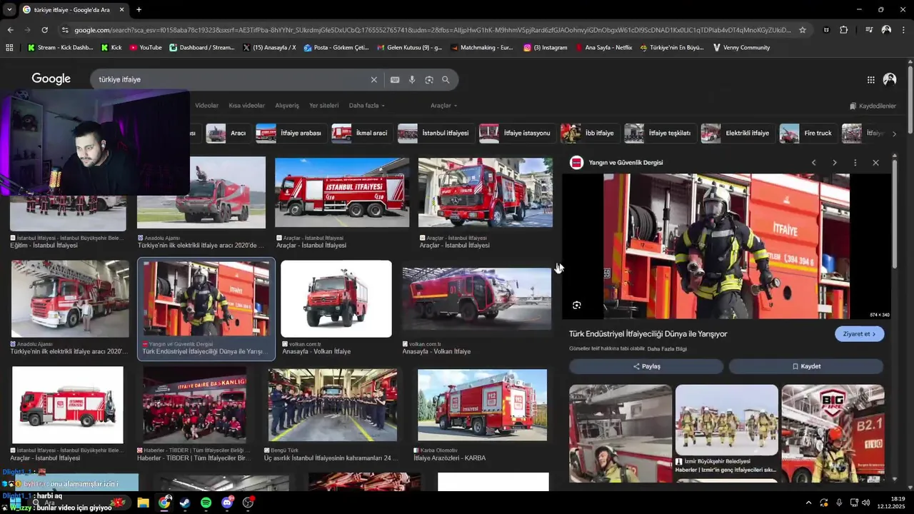Screen dimensions: 914x514
Task: Expand the Araçlar tools dropdown
Action: [x=443, y=106]
